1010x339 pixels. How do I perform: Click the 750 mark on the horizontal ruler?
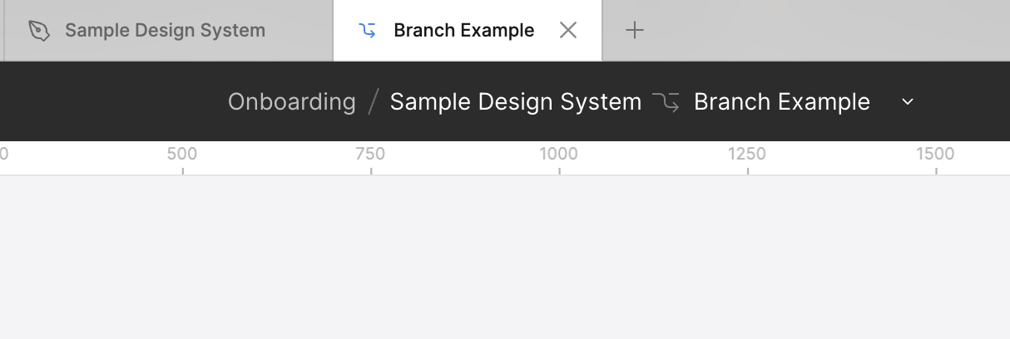click(370, 154)
